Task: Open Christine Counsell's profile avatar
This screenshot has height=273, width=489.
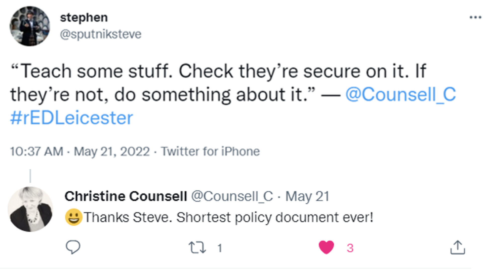Action: tap(30, 209)
